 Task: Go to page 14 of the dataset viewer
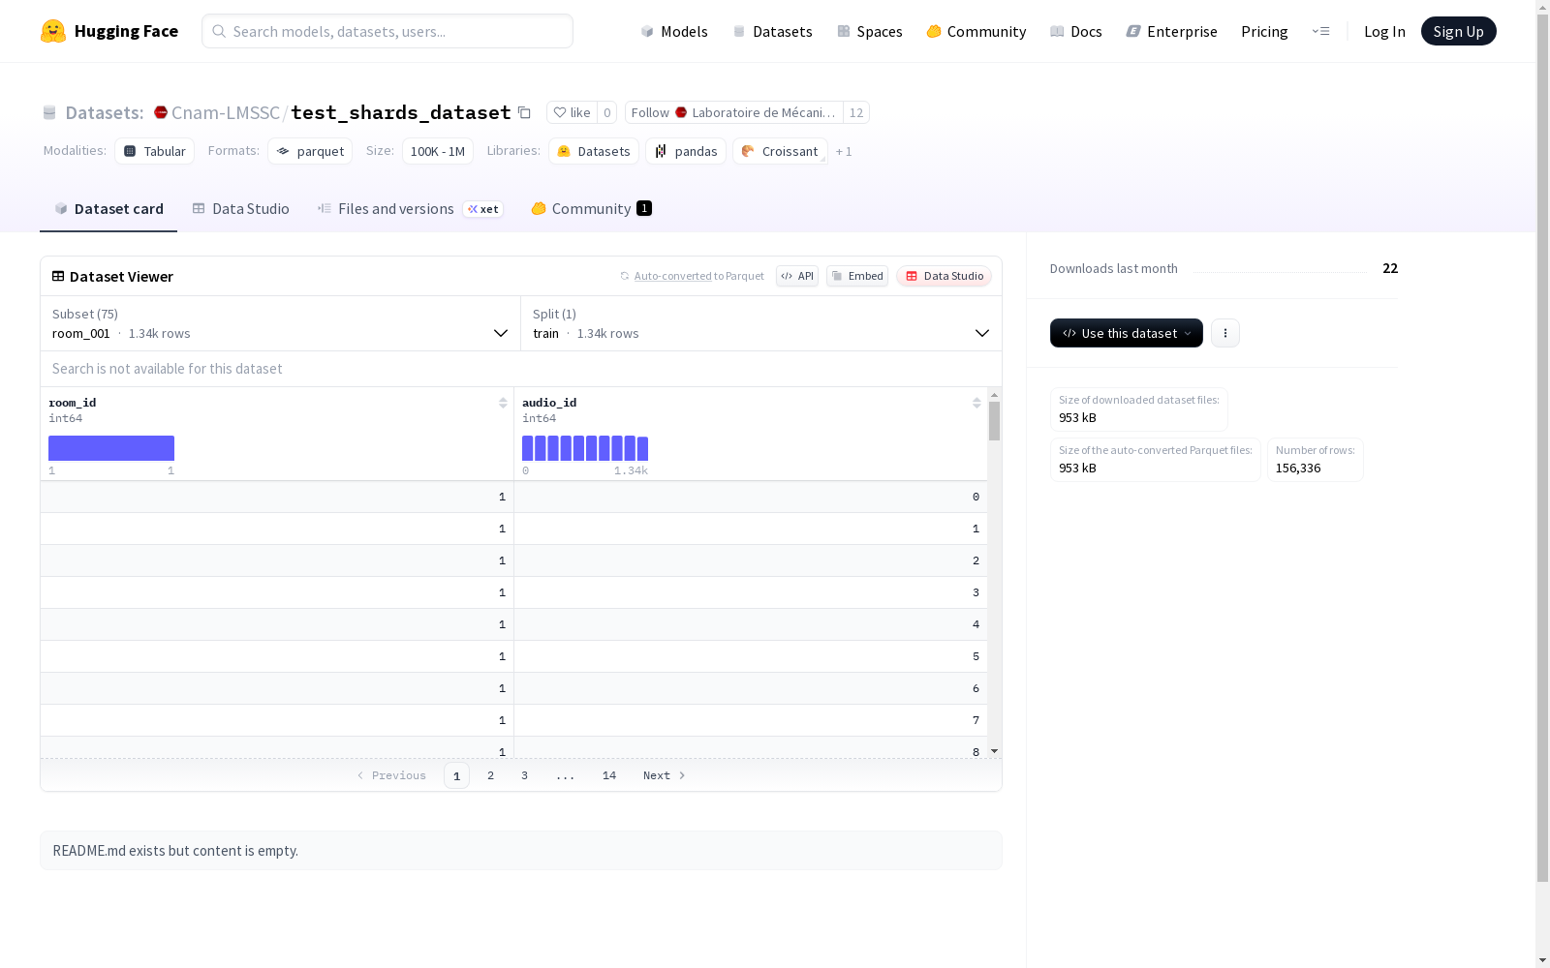pos(609,775)
